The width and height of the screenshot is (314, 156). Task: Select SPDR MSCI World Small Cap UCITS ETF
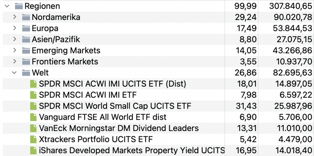tap(115, 106)
